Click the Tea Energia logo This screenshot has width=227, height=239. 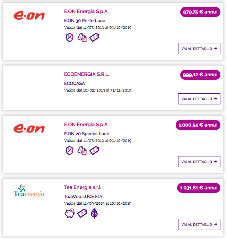coord(29,191)
